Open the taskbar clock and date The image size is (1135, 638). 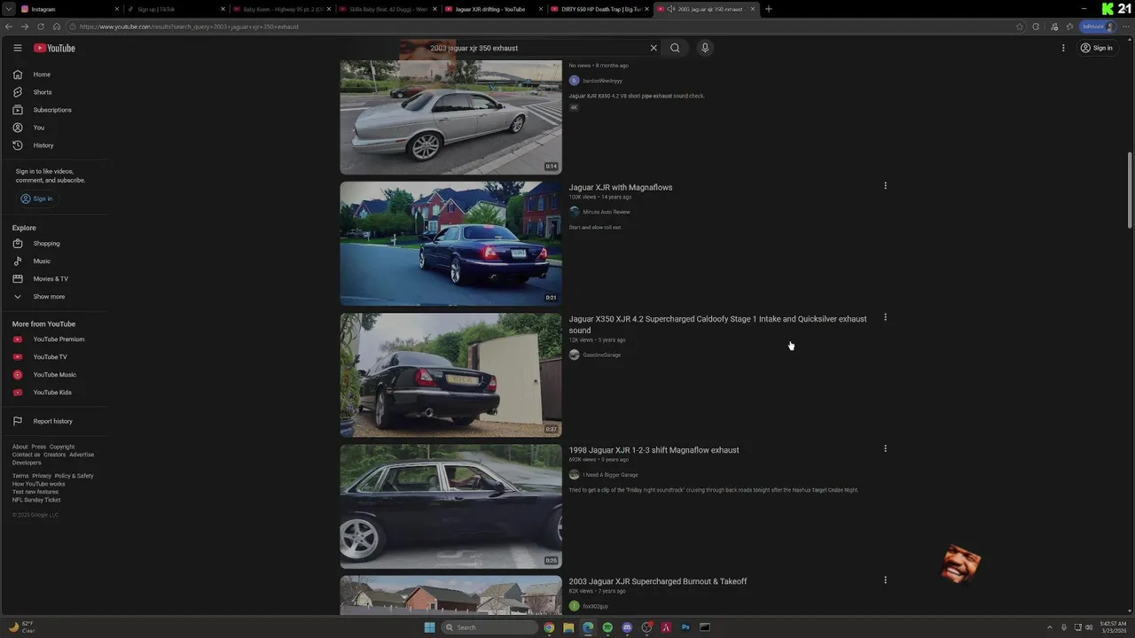point(1113,627)
